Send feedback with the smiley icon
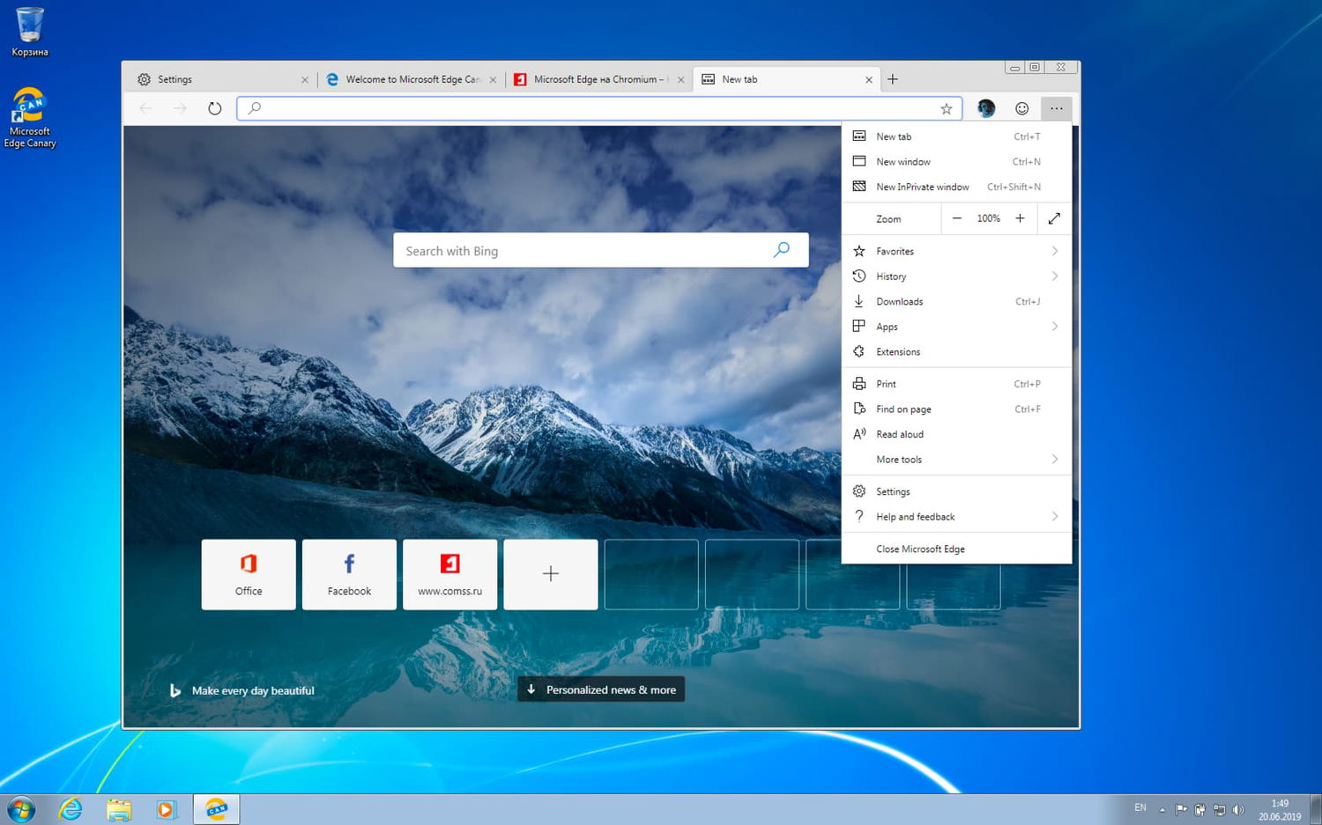Screen dimensions: 1322x825 point(1021,107)
